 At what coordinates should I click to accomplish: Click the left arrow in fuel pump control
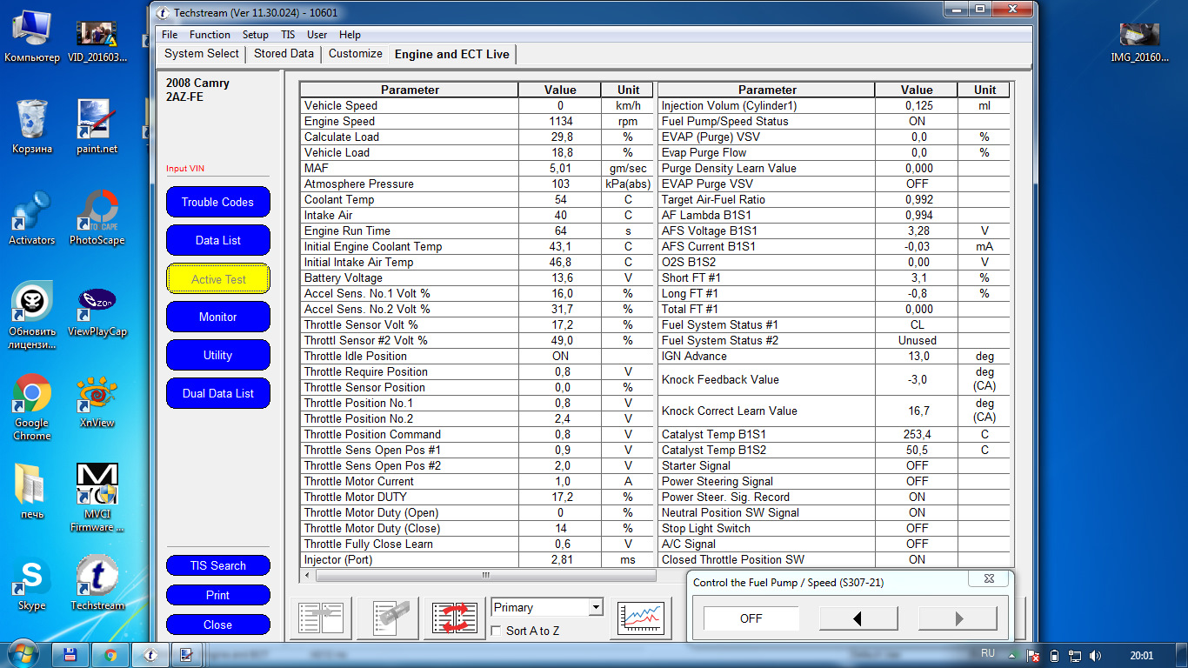[858, 618]
